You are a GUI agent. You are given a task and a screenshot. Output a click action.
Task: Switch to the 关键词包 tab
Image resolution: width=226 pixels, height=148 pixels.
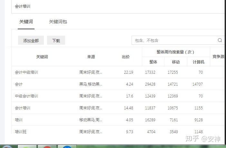pyautogui.click(x=58, y=22)
